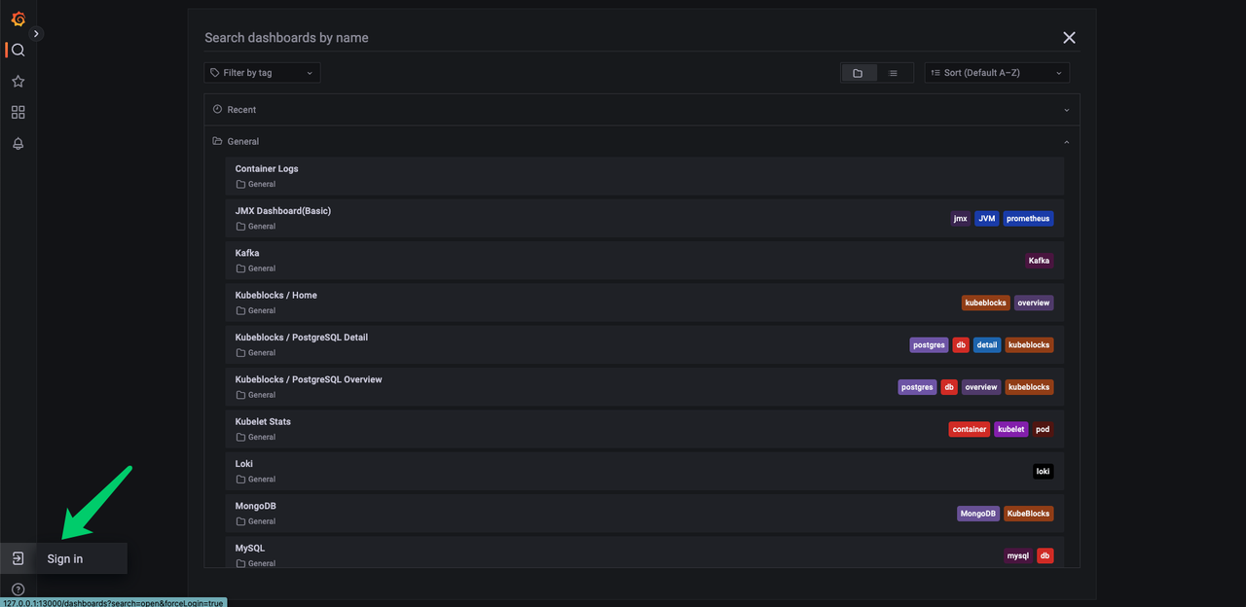Click folder icon under Container Logs

[x=240, y=185]
